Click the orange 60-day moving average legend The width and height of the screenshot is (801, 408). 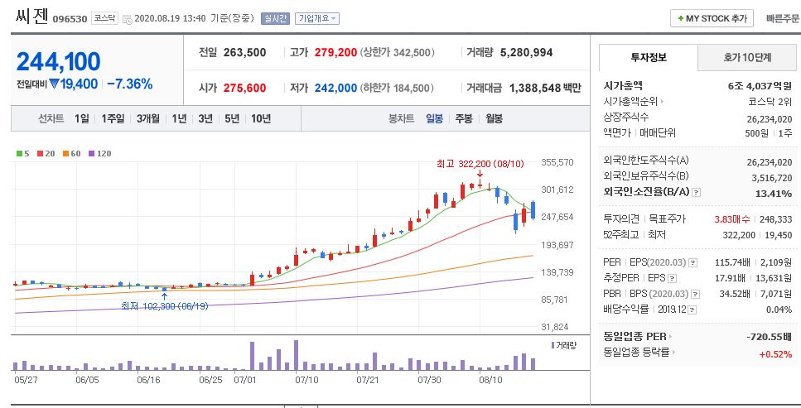(71, 153)
